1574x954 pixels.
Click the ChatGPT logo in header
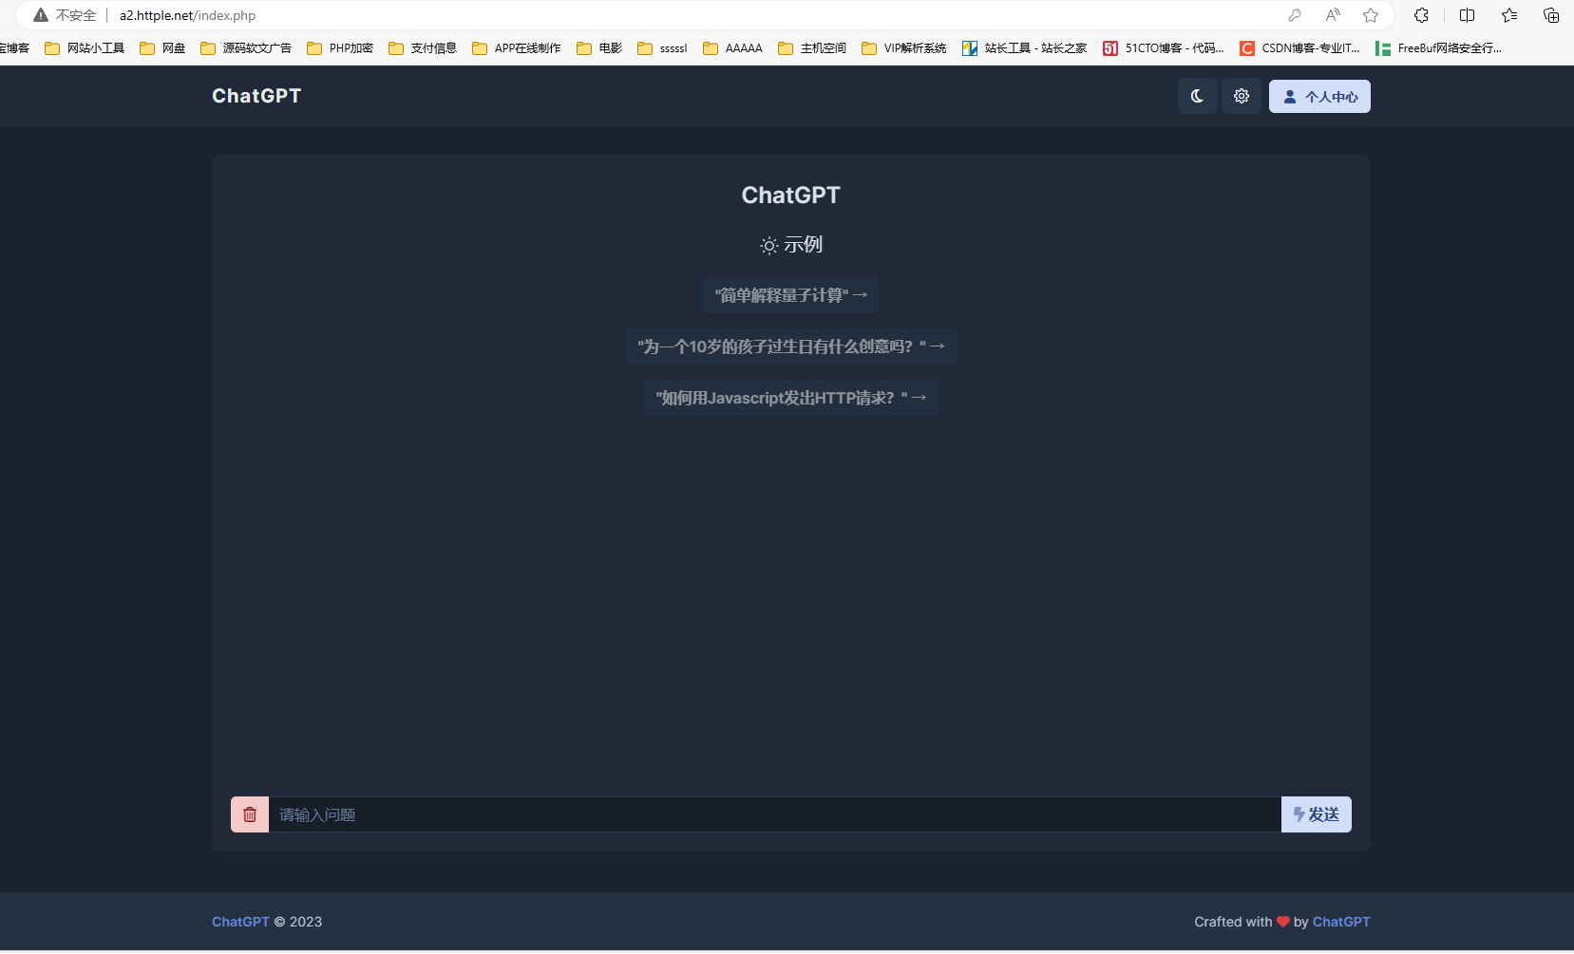tap(256, 96)
